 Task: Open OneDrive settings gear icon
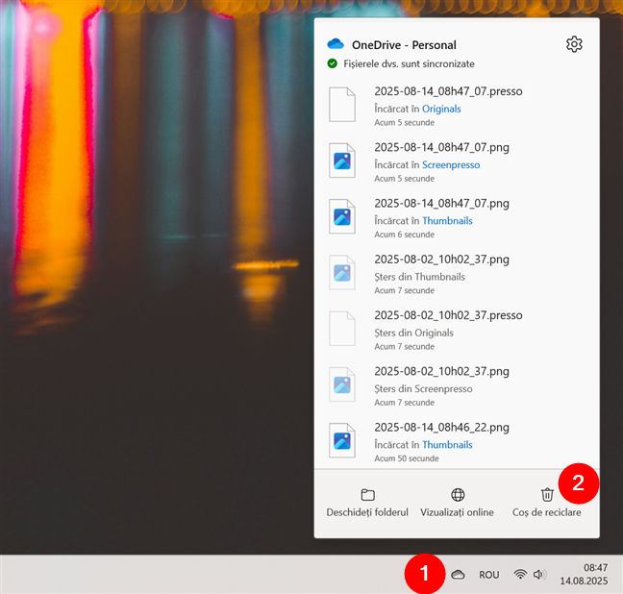[574, 44]
